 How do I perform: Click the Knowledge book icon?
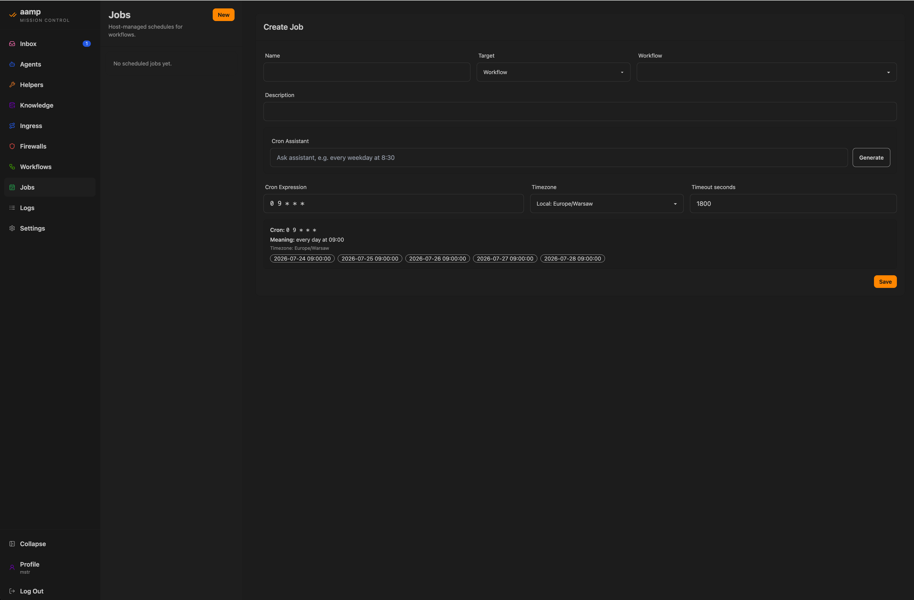pos(12,105)
